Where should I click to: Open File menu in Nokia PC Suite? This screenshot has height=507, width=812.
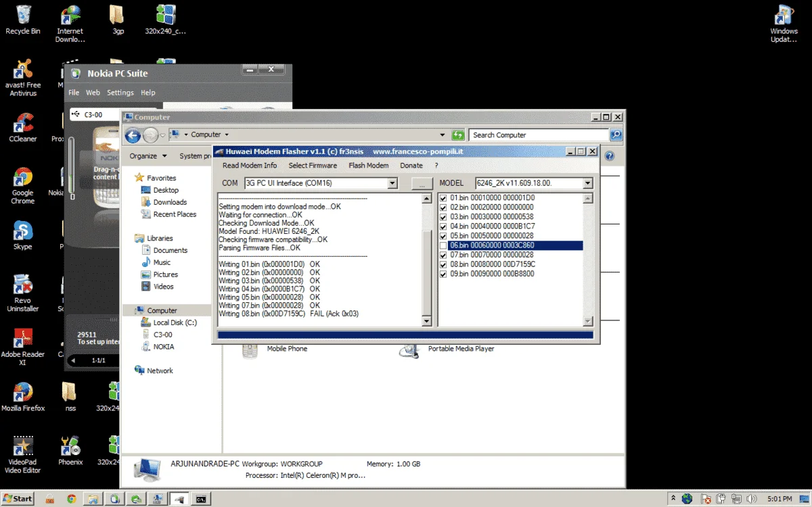74,93
